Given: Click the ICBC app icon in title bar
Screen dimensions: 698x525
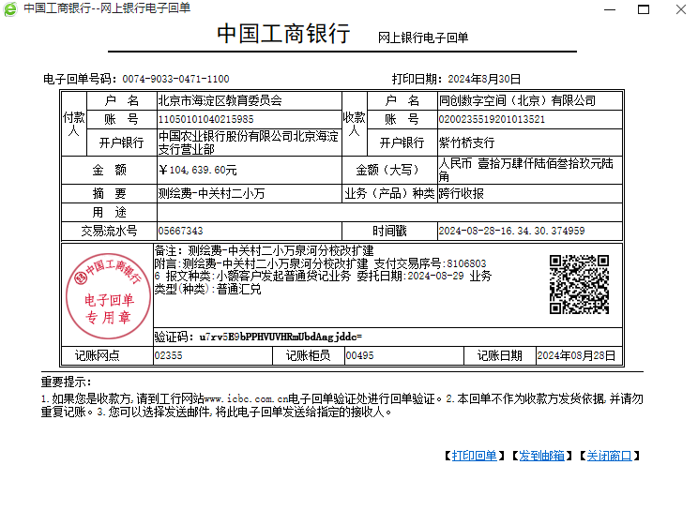Looking at the screenshot, I should click(x=10, y=8).
